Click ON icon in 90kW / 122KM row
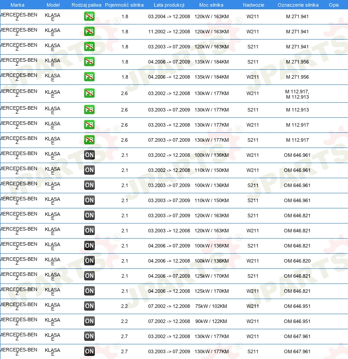This screenshot has height=359, width=348. (x=89, y=321)
